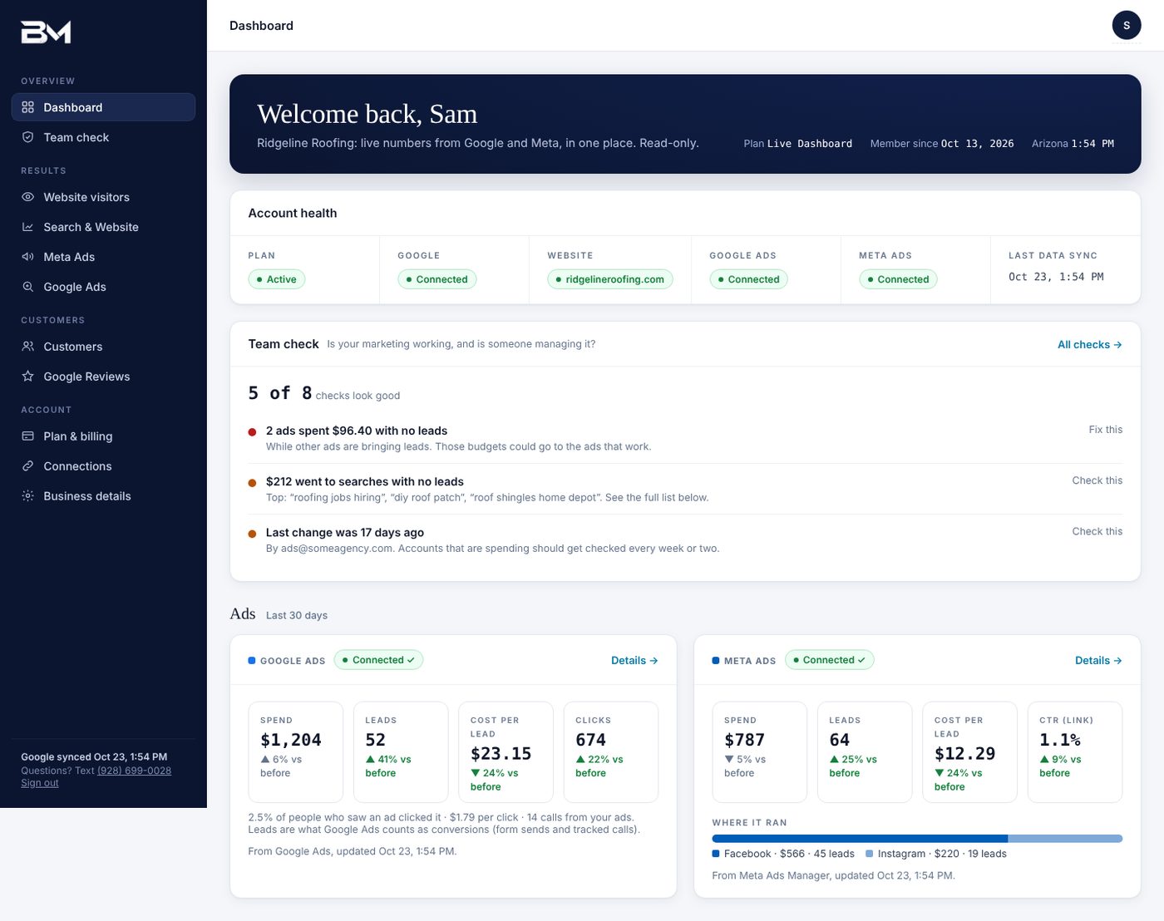Select Google Reviews in sidebar
This screenshot has width=1164, height=921.
pyautogui.click(x=103, y=377)
